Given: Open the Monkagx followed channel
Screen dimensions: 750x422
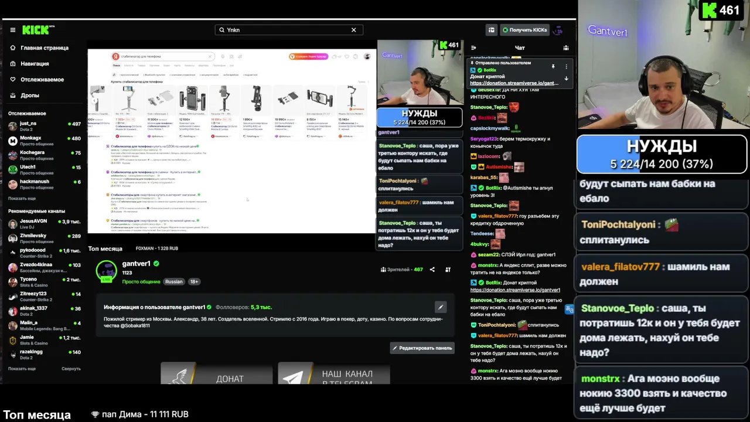Looking at the screenshot, I should tap(45, 141).
